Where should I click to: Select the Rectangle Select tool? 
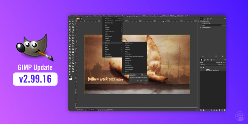(70, 21)
